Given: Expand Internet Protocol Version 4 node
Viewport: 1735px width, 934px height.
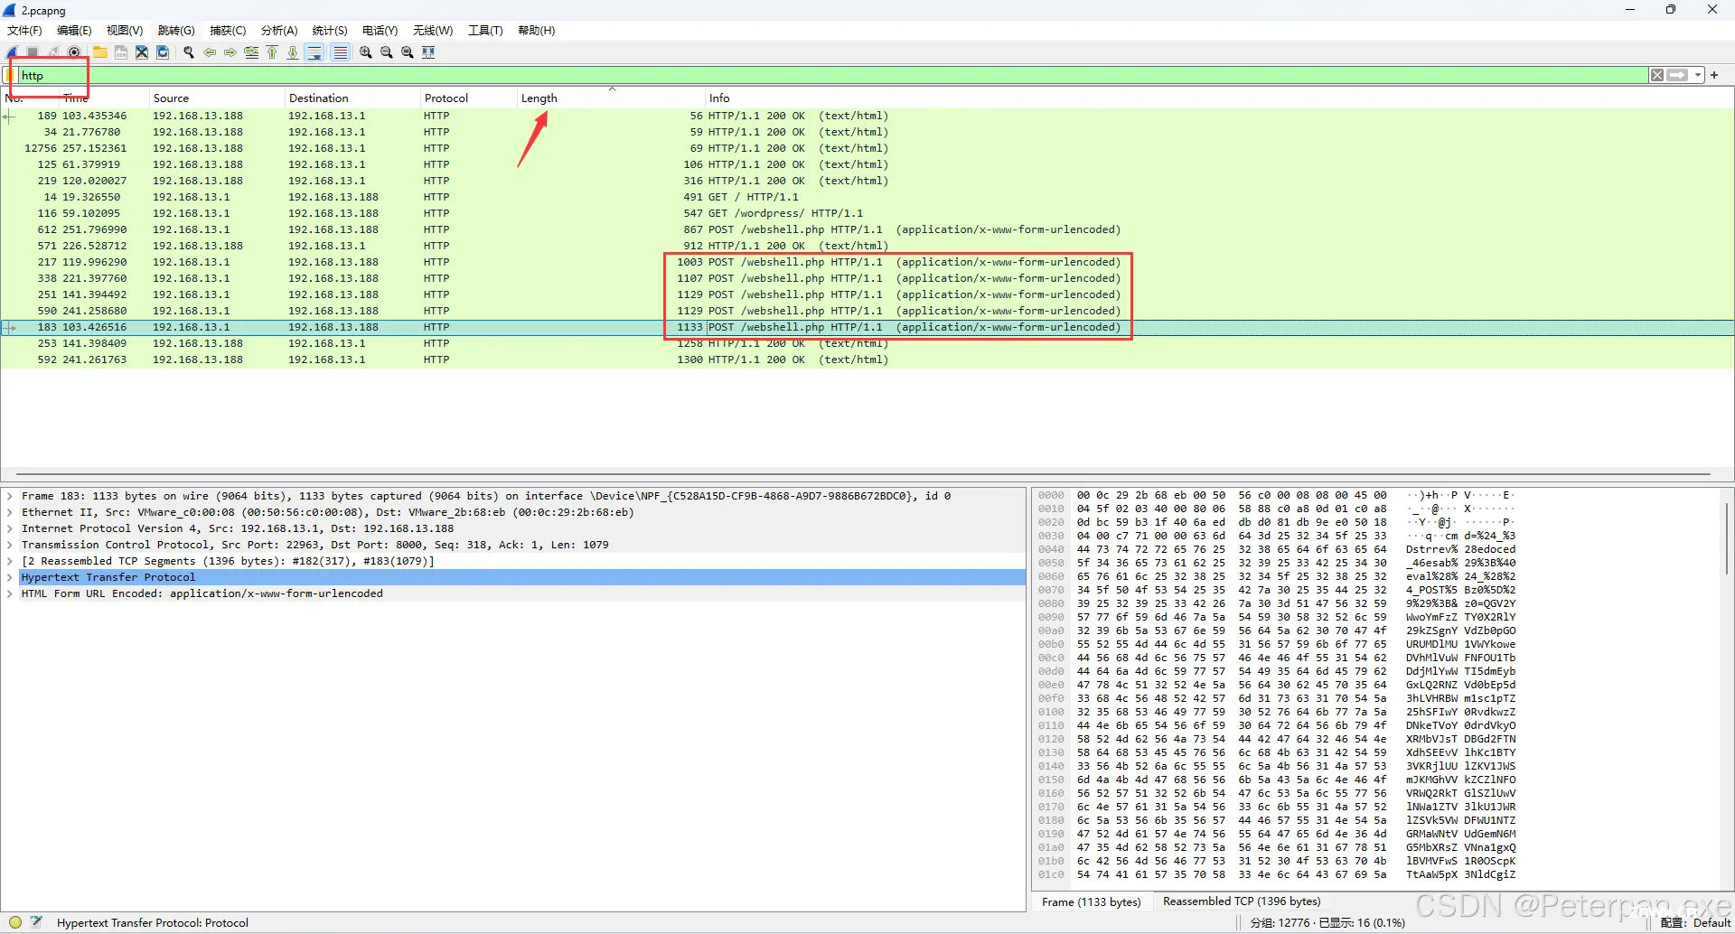Looking at the screenshot, I should 10,528.
